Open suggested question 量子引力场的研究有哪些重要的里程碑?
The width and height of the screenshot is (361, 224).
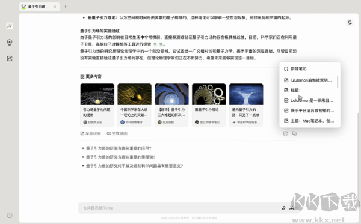click(x=121, y=157)
